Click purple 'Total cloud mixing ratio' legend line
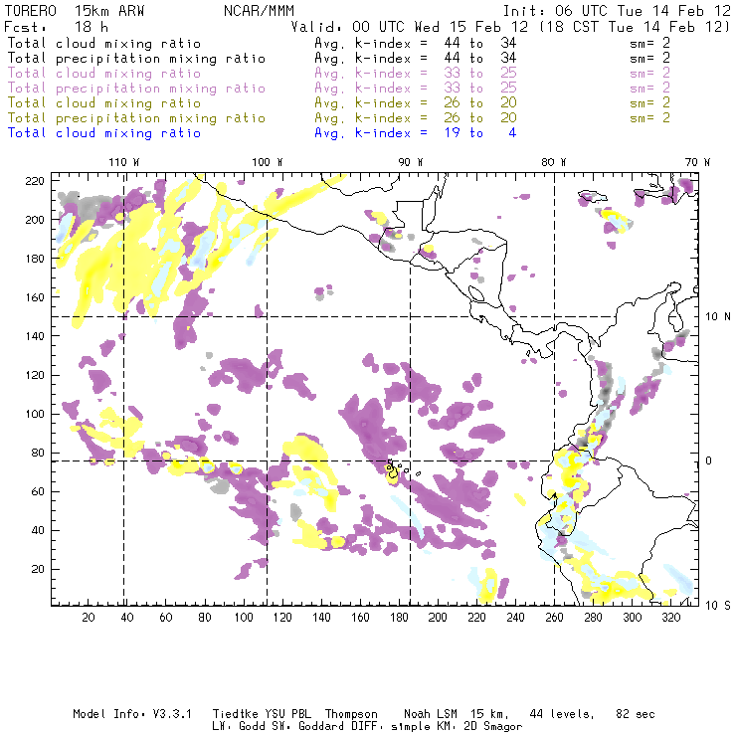736x736 pixels. (104, 74)
